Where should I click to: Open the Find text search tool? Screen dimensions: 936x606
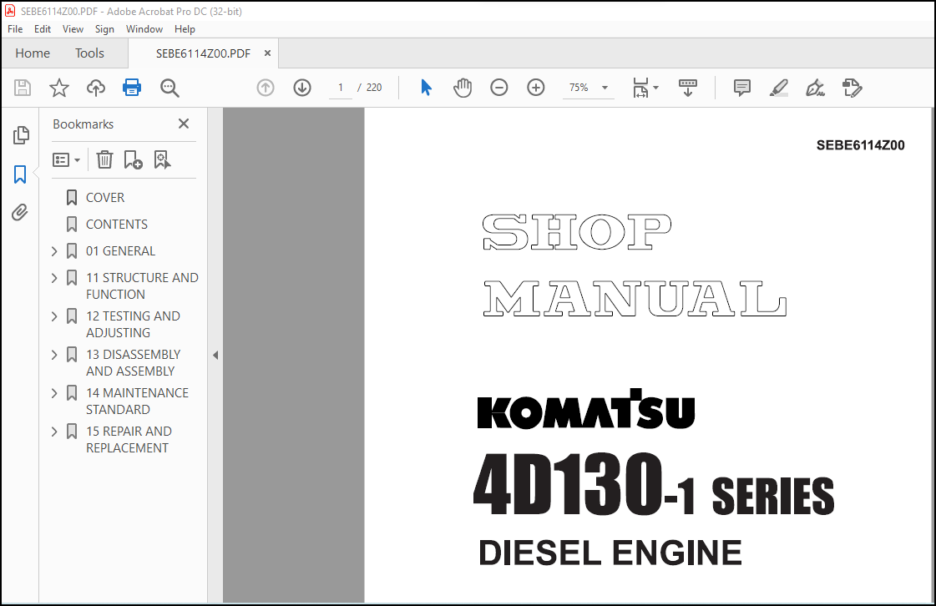[169, 88]
